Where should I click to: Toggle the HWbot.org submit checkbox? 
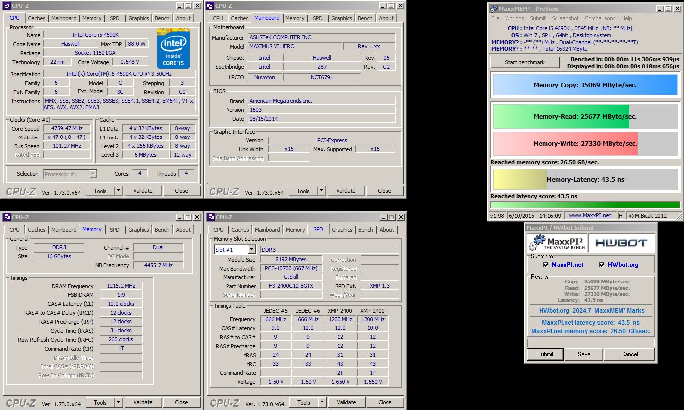(x=602, y=265)
